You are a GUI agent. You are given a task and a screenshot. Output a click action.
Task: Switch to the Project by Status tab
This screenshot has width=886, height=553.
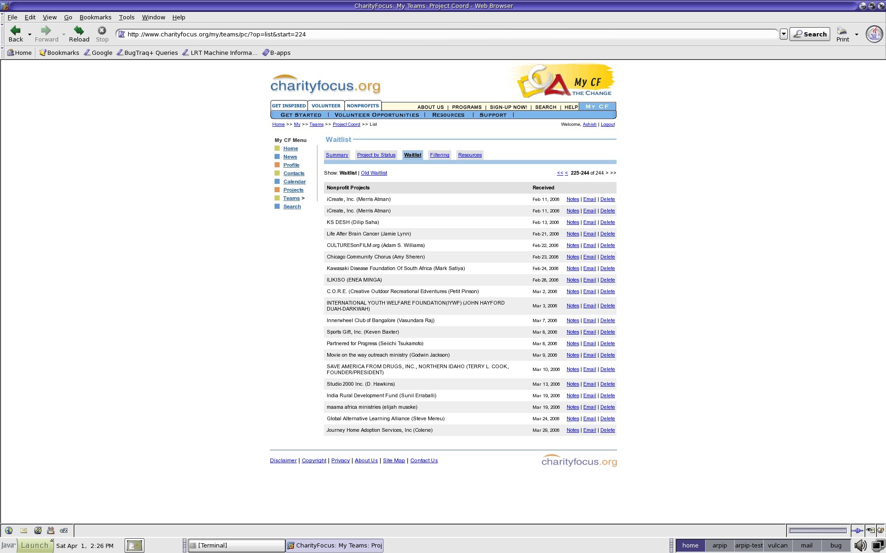tap(376, 155)
